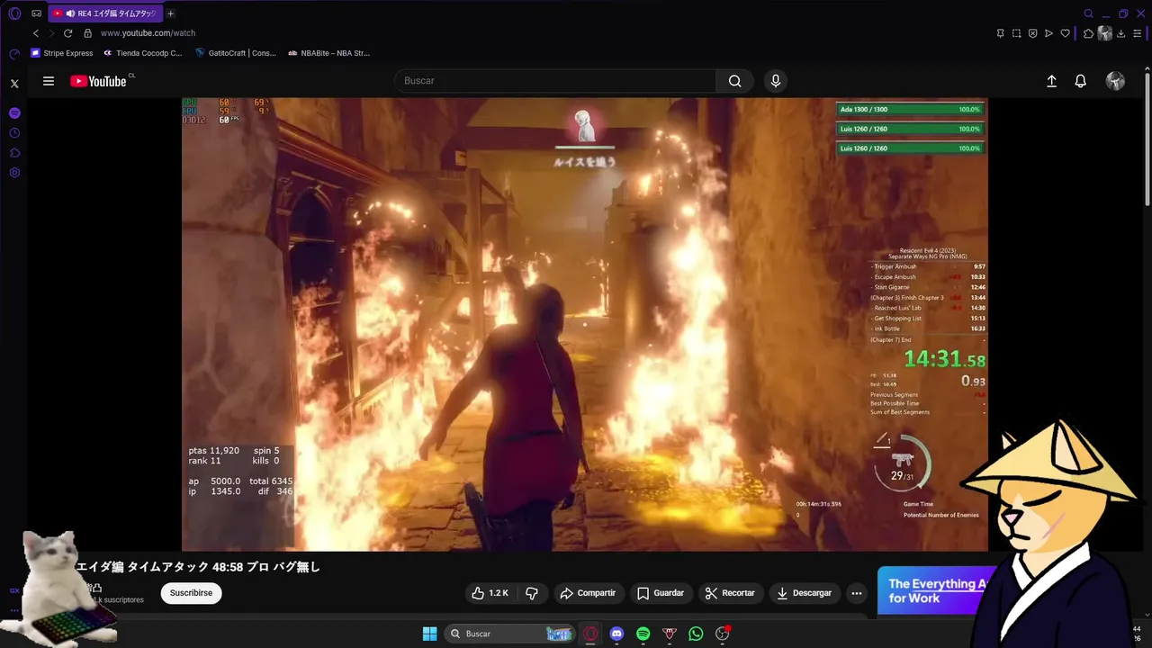
Task: Open more actions three-dot menu
Action: 857,593
